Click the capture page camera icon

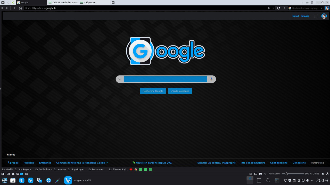tap(251, 174)
